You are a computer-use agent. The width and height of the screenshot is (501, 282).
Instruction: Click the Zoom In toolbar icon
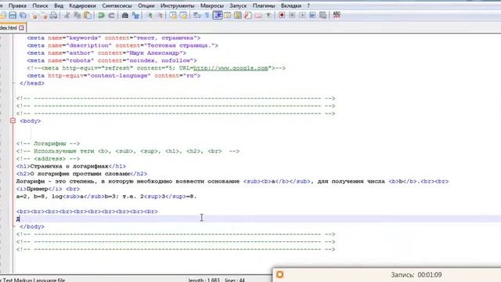pyautogui.click(x=150, y=15)
